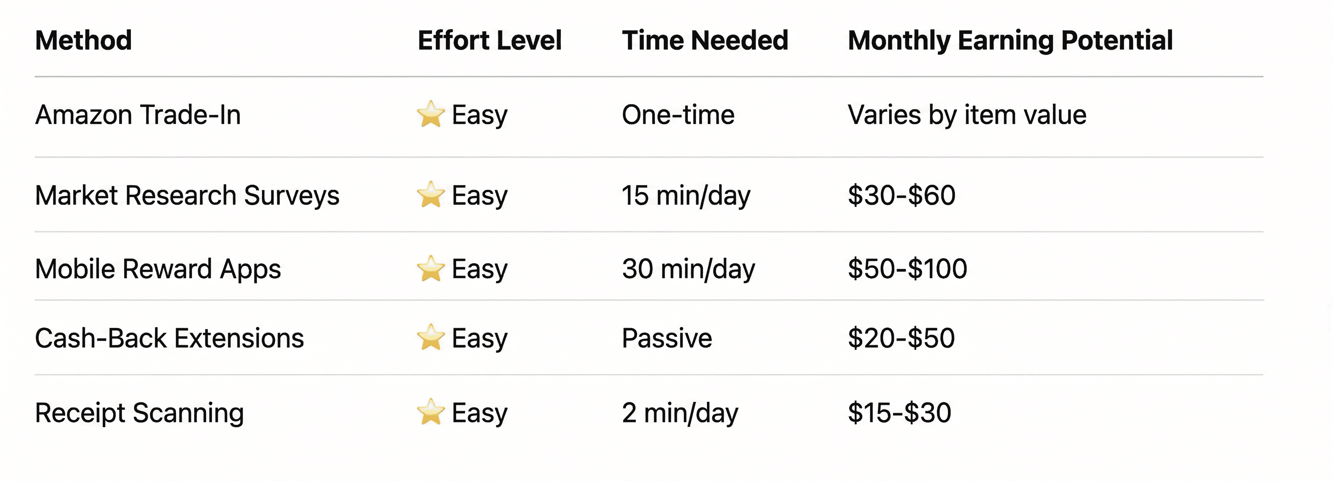Select the Market Research Surveys cell
Viewport: 1333px width, 481px height.
(x=187, y=195)
